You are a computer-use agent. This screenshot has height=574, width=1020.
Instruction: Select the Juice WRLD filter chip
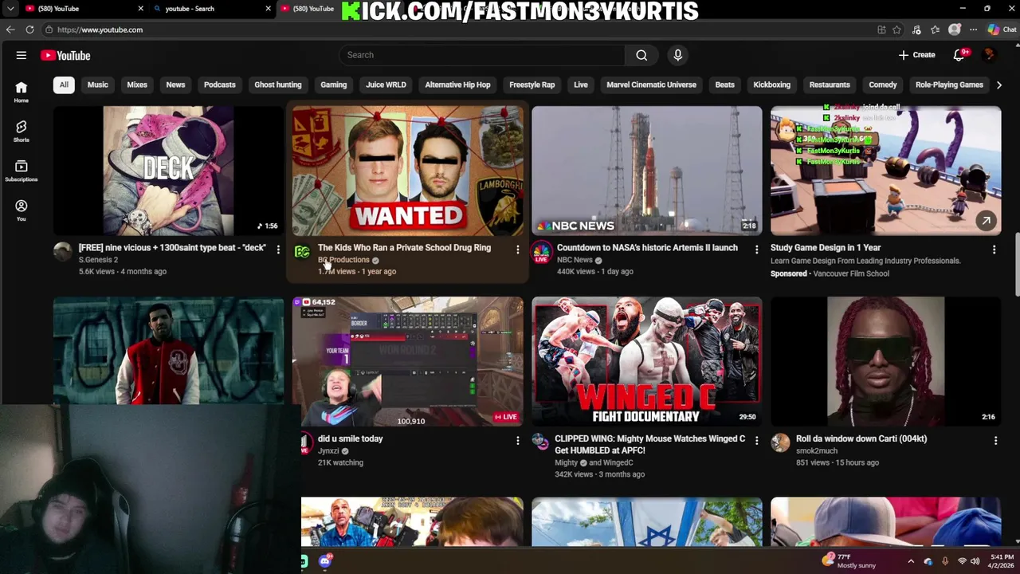(386, 85)
